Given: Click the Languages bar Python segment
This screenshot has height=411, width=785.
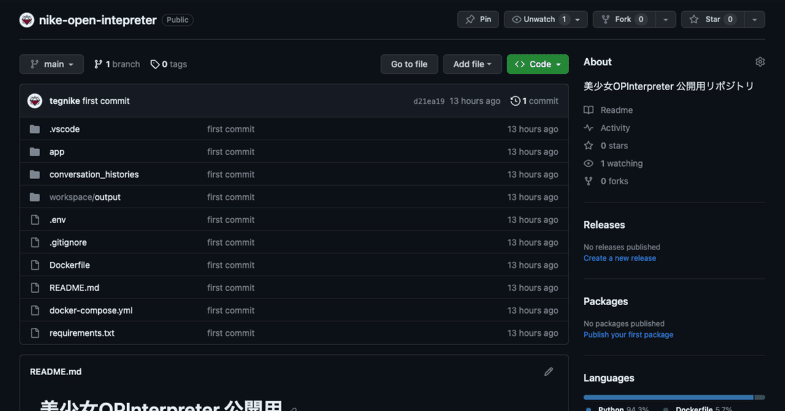Looking at the screenshot, I should pos(669,397).
